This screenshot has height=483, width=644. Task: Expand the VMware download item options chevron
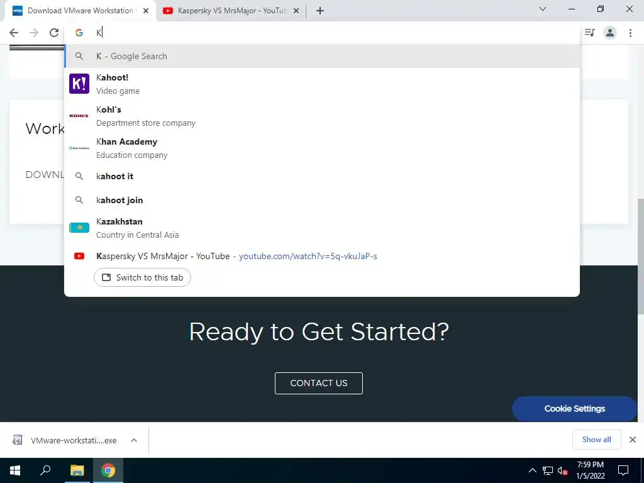coord(134,440)
